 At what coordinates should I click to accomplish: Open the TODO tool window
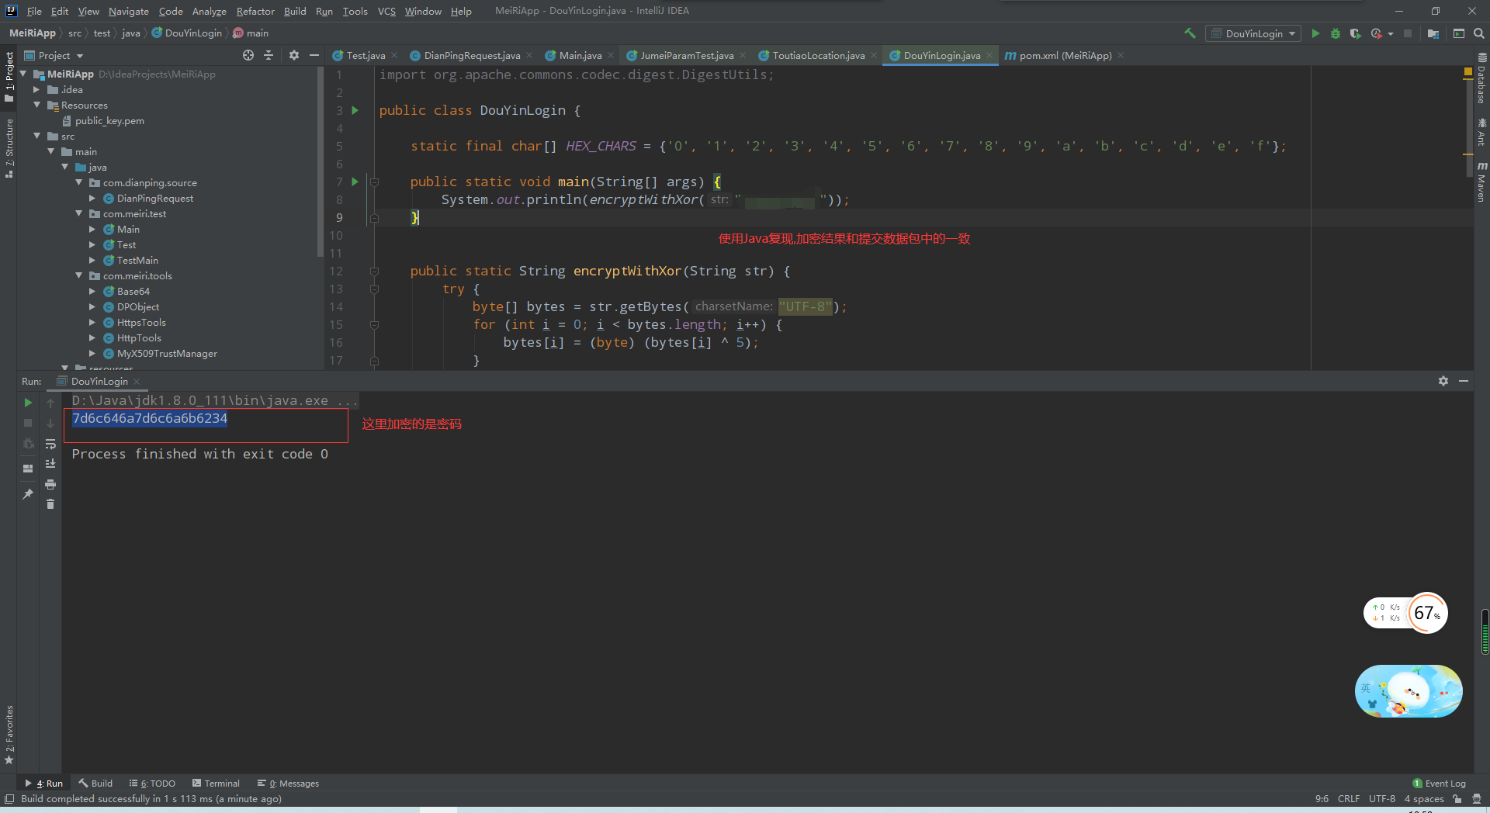coord(152,784)
